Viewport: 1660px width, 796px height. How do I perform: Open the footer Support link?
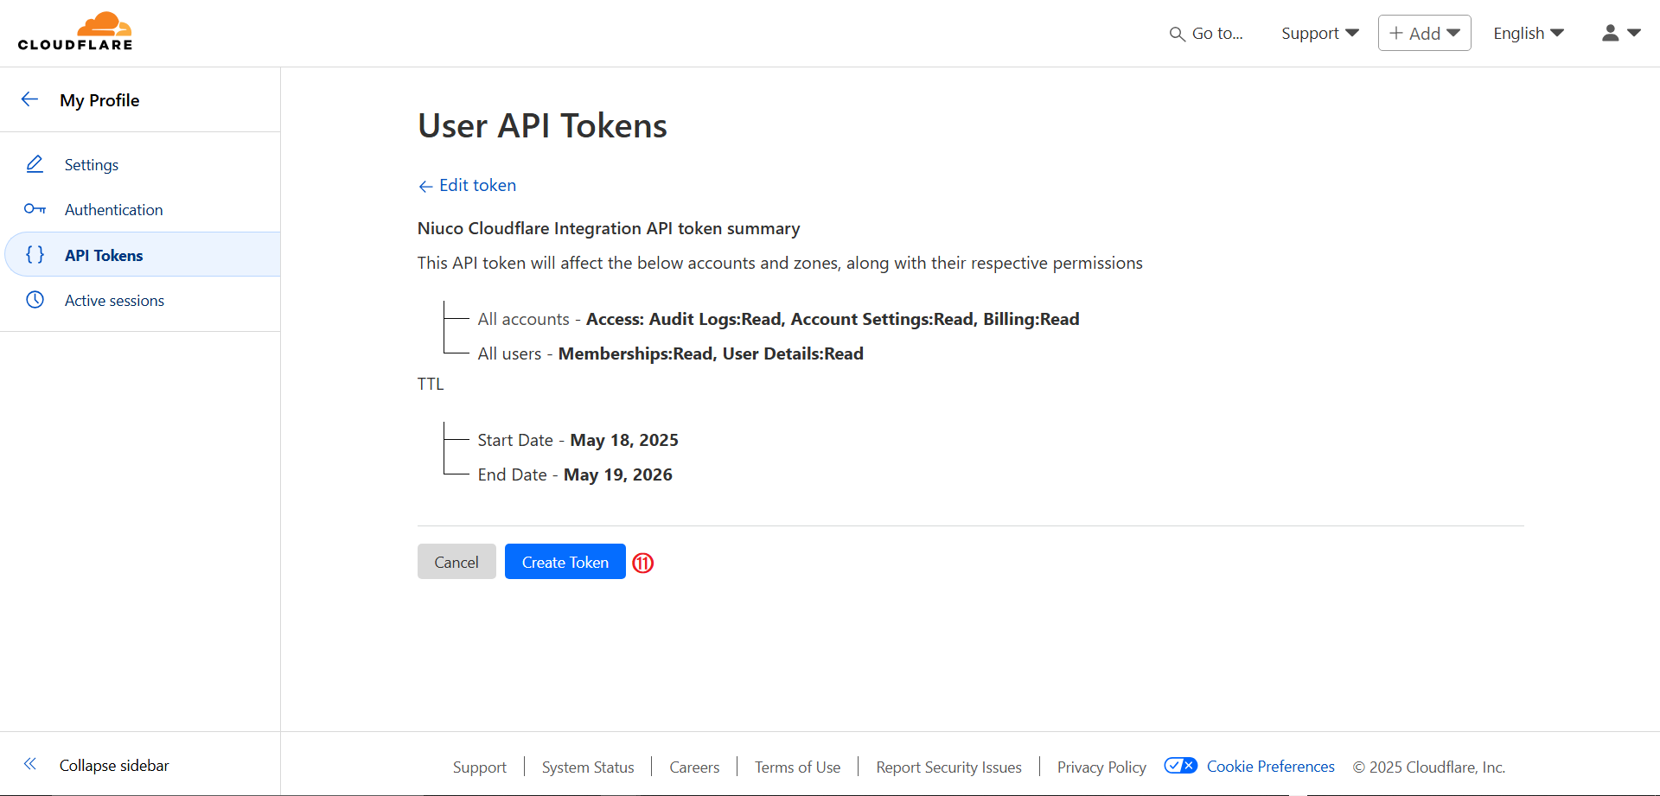(x=480, y=767)
